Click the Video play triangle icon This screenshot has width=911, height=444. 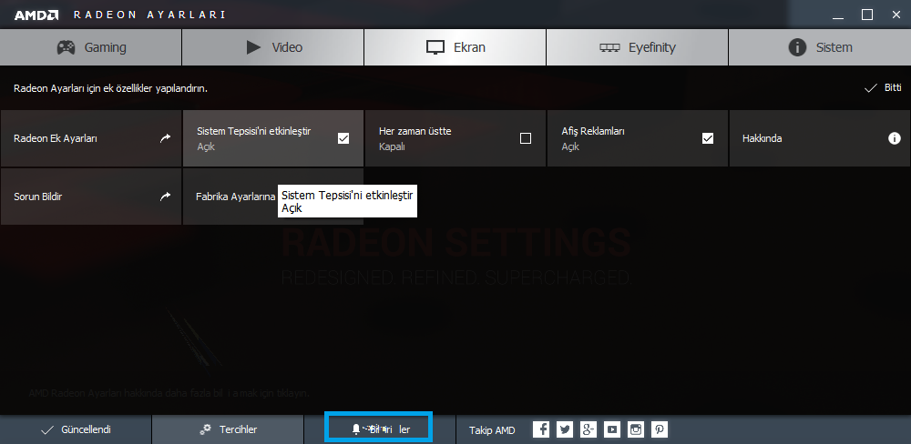253,47
